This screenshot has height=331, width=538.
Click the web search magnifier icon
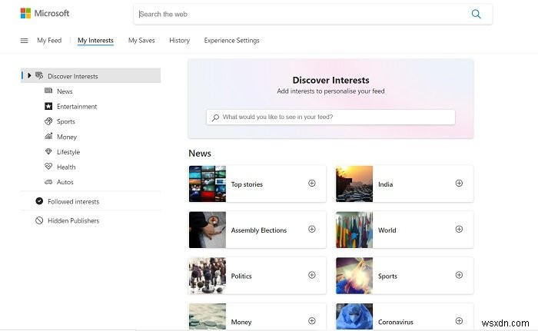click(476, 14)
